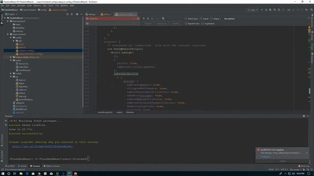Open the Terminal panel settings gear
The height and width of the screenshot is (176, 314).
[304, 116]
